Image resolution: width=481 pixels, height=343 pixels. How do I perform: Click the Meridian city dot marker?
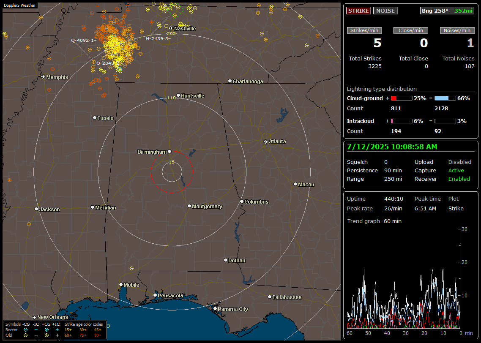click(93, 207)
